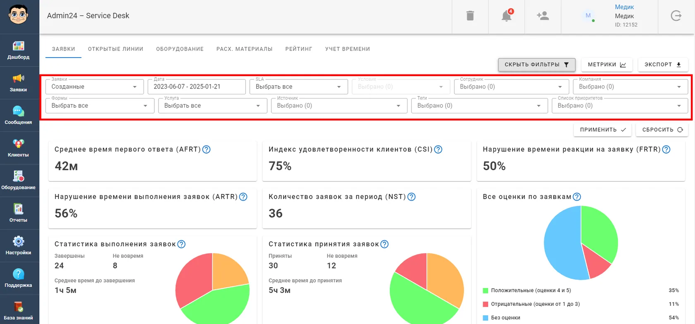Open the Медик user avatar
695x324 pixels.
click(588, 16)
